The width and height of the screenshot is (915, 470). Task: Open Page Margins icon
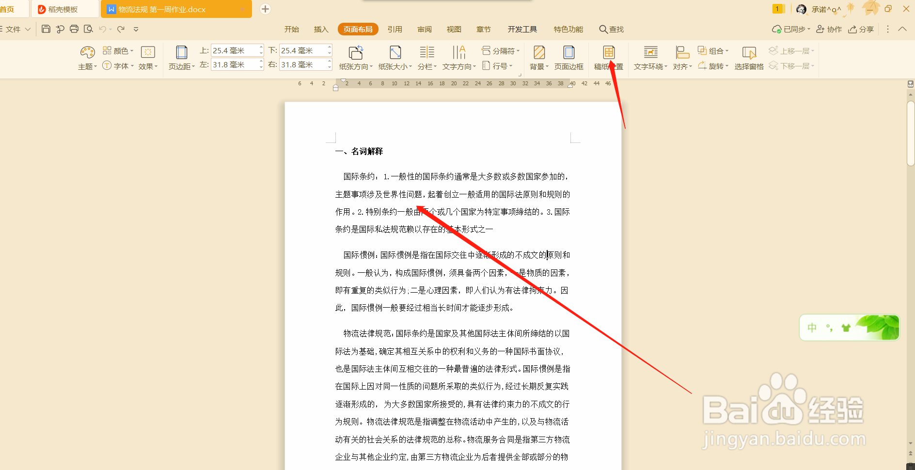coord(182,52)
